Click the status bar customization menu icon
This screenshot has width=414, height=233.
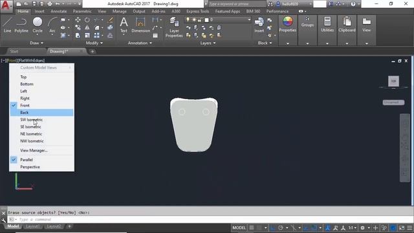point(409,228)
